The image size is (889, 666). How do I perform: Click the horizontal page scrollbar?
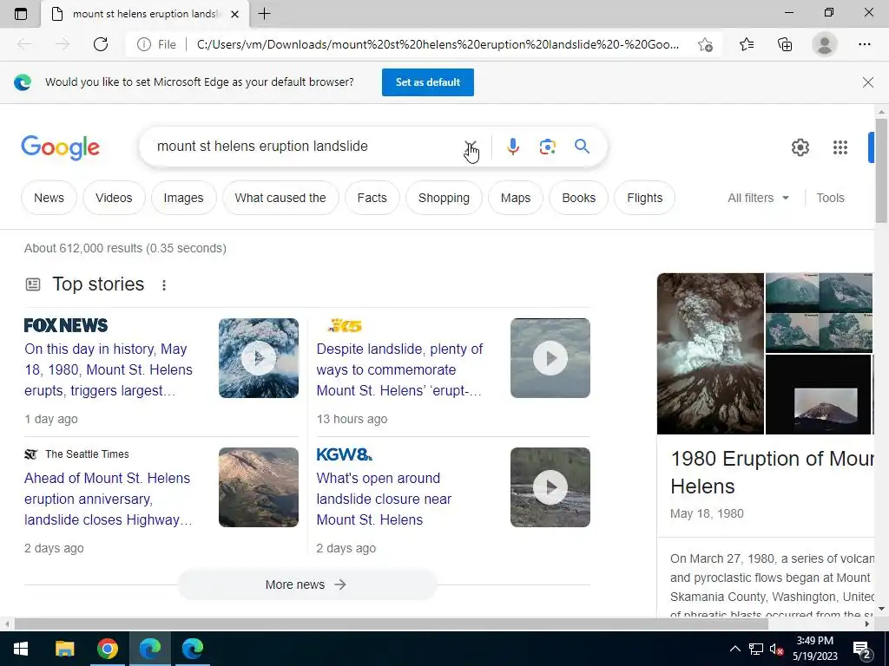point(392,624)
